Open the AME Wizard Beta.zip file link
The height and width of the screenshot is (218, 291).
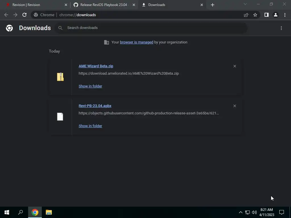(x=96, y=66)
